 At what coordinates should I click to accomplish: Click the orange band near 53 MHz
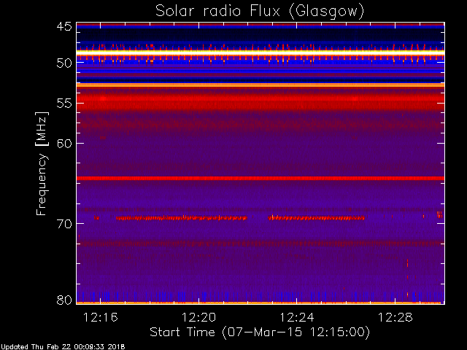[x=260, y=85]
